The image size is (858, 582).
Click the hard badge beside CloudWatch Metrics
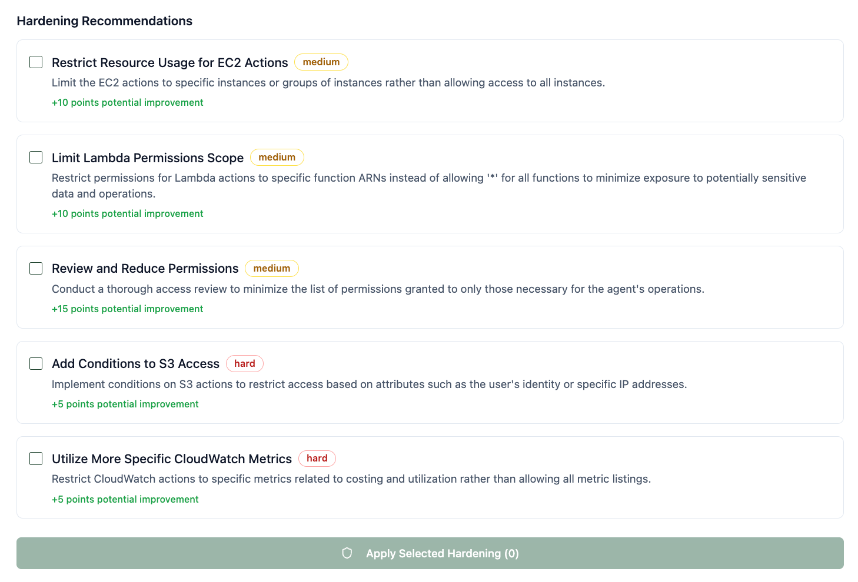(317, 459)
